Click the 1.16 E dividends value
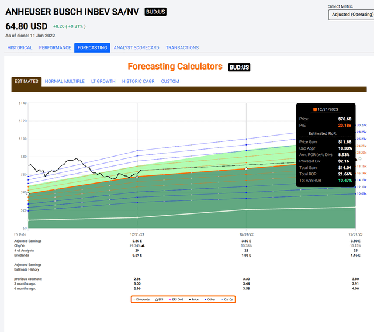 pyautogui.click(x=355, y=255)
